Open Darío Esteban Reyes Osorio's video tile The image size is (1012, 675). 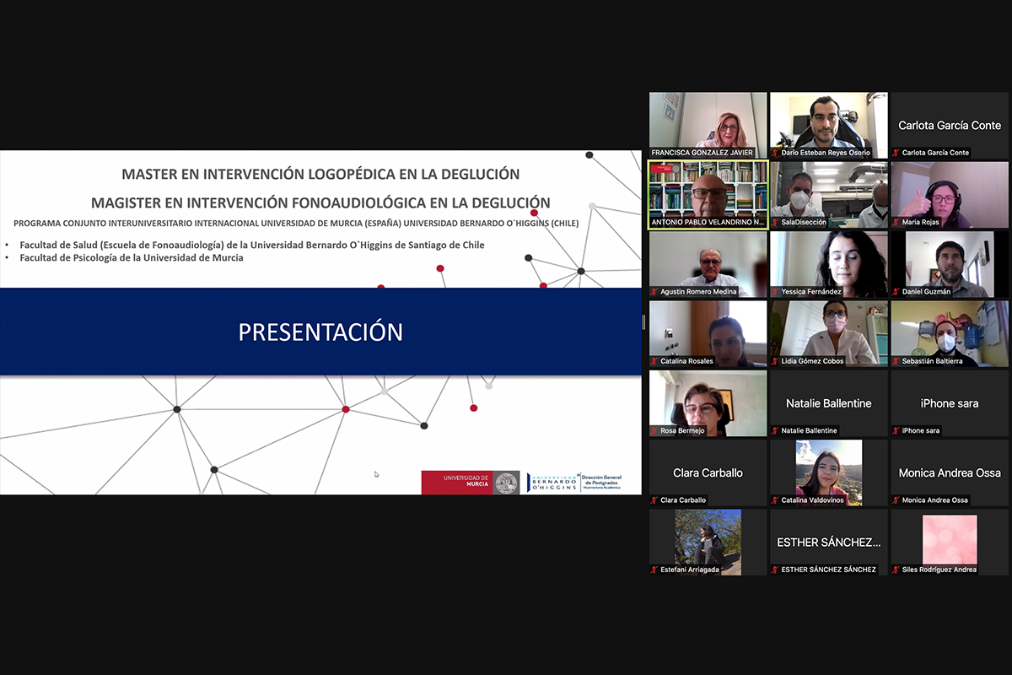829,125
